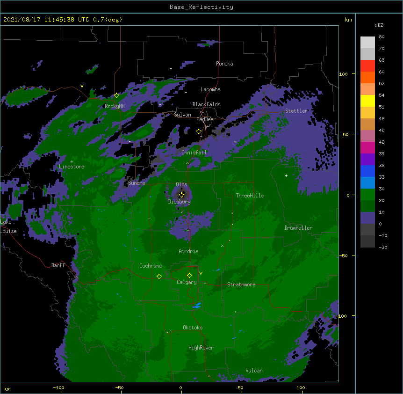This screenshot has height=394, width=403.
Task: Click the km label at bottom left
Action: [7, 388]
